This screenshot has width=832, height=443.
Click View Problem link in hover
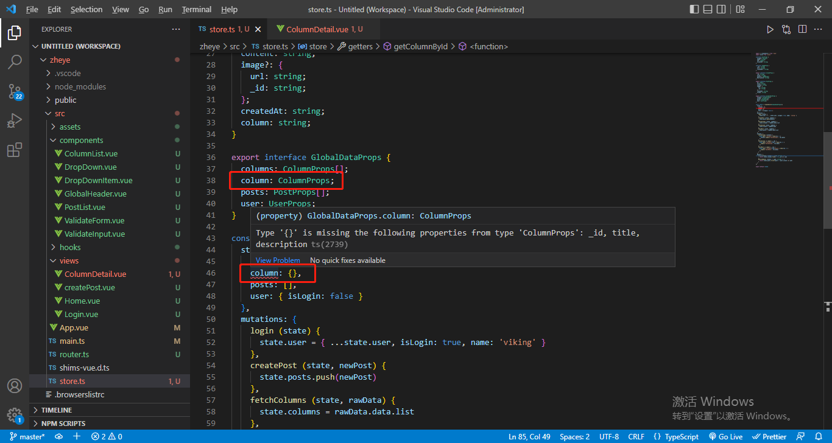point(278,260)
